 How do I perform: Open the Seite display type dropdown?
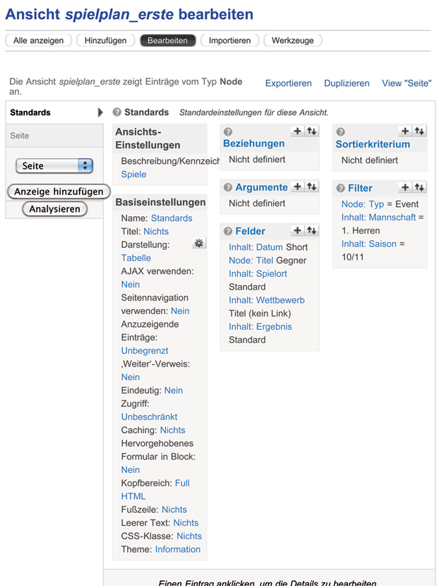(54, 166)
